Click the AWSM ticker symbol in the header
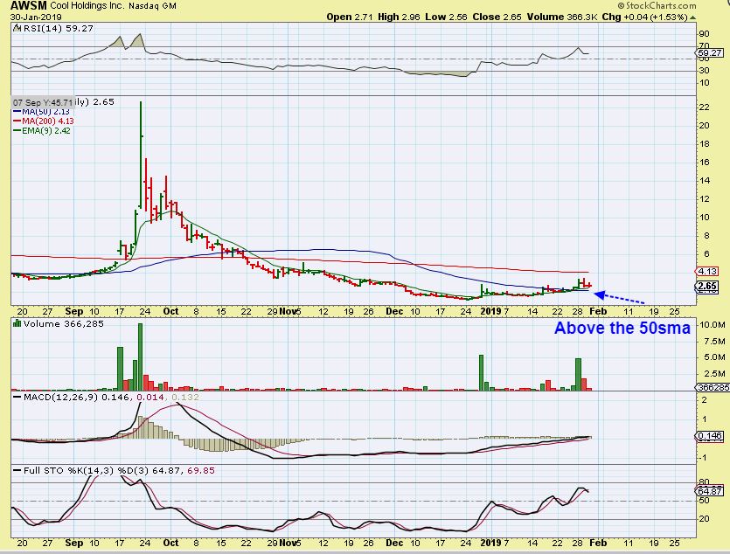Image resolution: width=730 pixels, height=554 pixels. click(x=28, y=6)
